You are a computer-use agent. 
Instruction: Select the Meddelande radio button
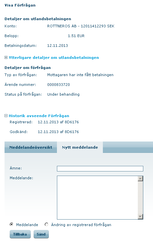[x=11, y=224]
